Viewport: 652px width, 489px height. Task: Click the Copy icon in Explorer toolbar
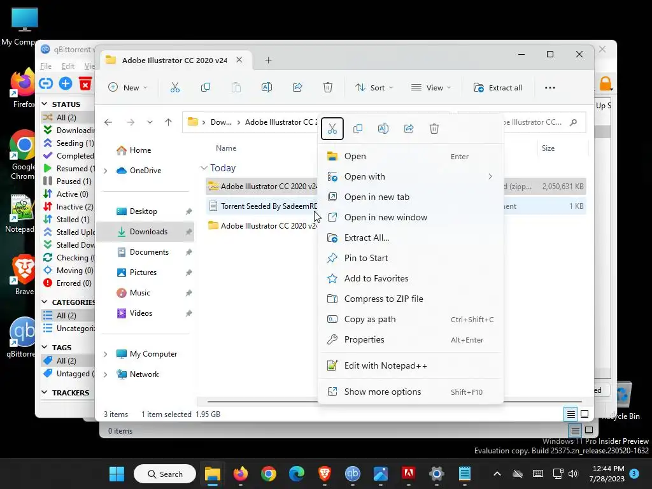coord(206,87)
